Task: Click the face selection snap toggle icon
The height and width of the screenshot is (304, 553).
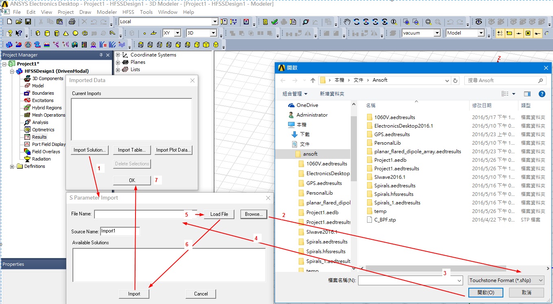Action: tap(528, 33)
